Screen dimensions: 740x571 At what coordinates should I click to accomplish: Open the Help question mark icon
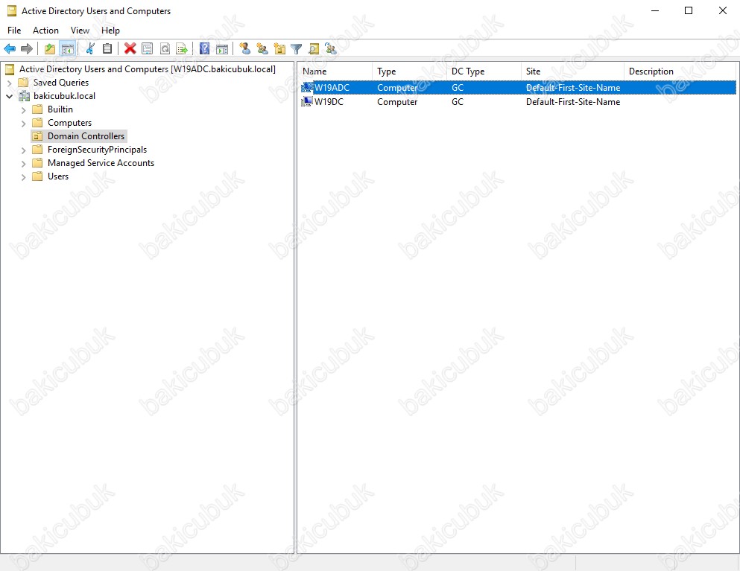[x=204, y=48]
